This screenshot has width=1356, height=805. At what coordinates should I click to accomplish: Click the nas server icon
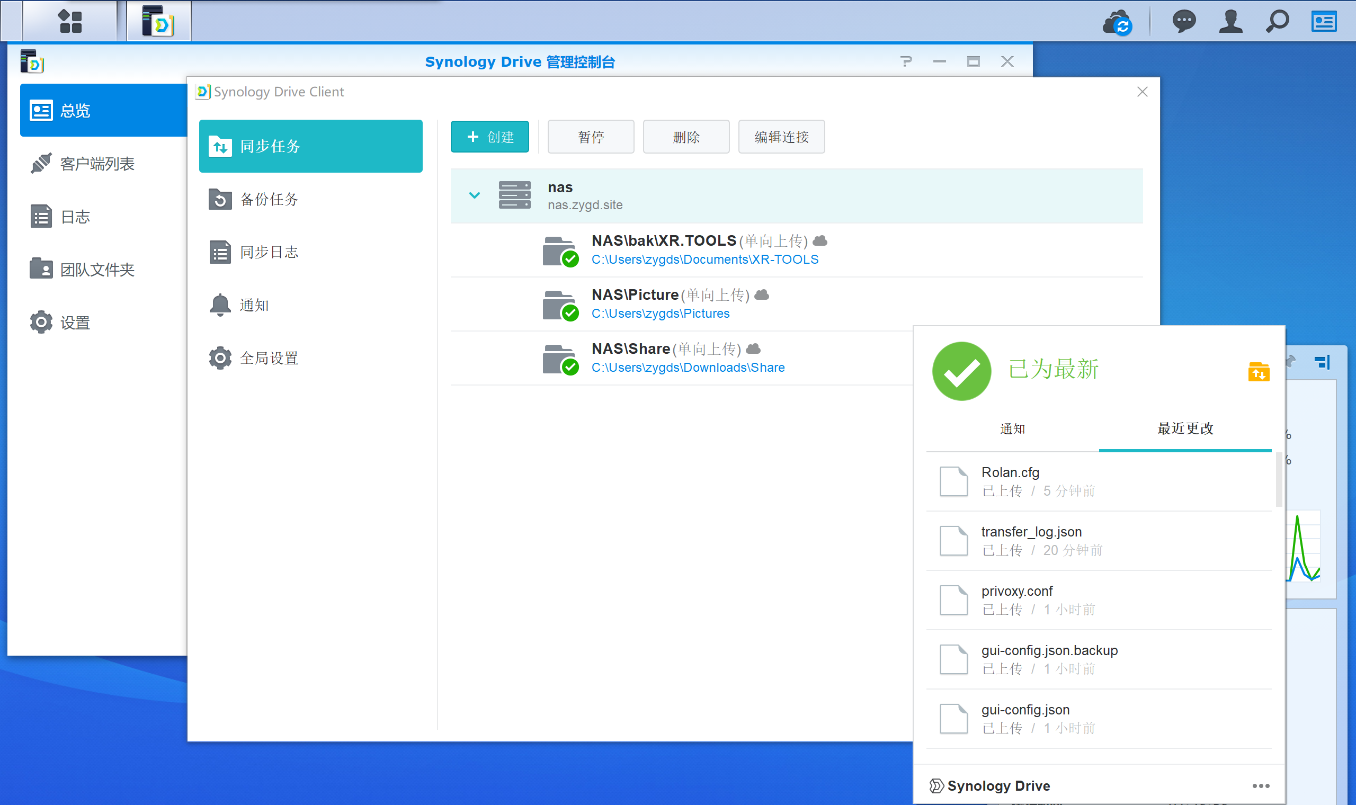(x=514, y=195)
